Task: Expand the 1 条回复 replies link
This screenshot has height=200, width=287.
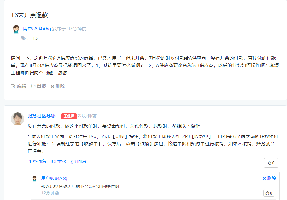Action: 38,162
